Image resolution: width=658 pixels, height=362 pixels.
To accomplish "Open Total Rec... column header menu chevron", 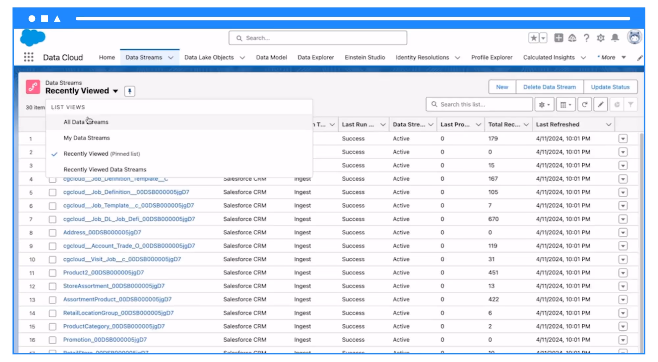I will (526, 125).
